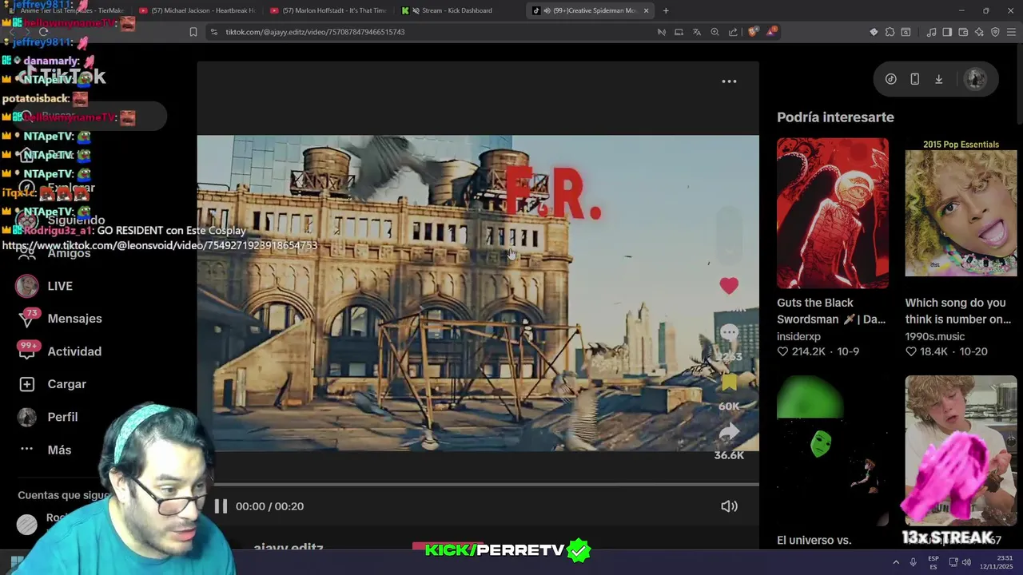Click 'Which song do you think' title
Screen dimensions: 1023x575
point(958,311)
